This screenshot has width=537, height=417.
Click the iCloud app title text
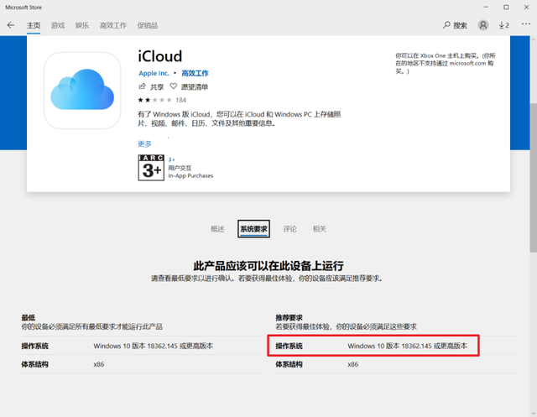(x=160, y=56)
